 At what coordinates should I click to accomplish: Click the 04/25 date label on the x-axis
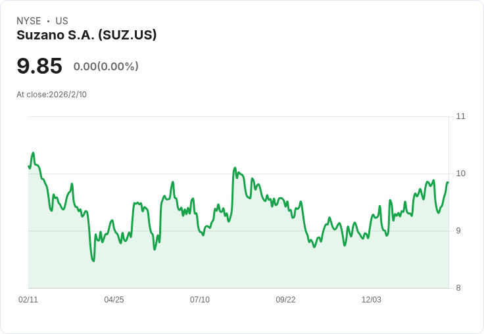point(114,299)
